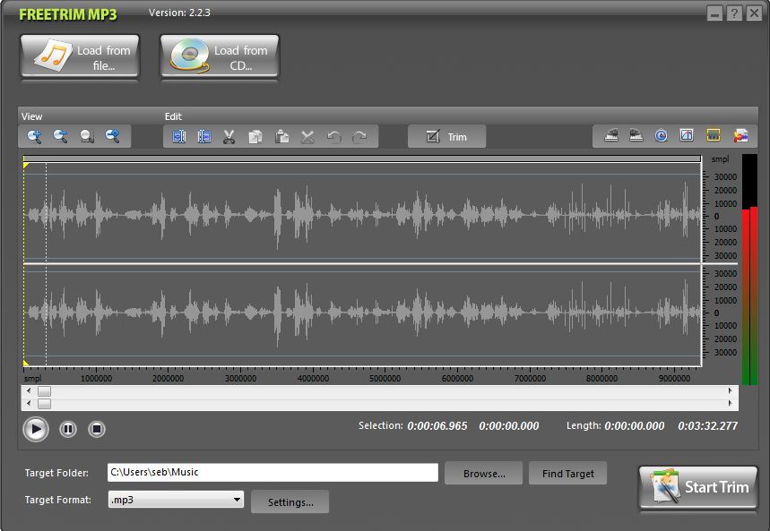This screenshot has width=770, height=531.
Task: Click the zoom to selection icon
Action: [x=87, y=136]
